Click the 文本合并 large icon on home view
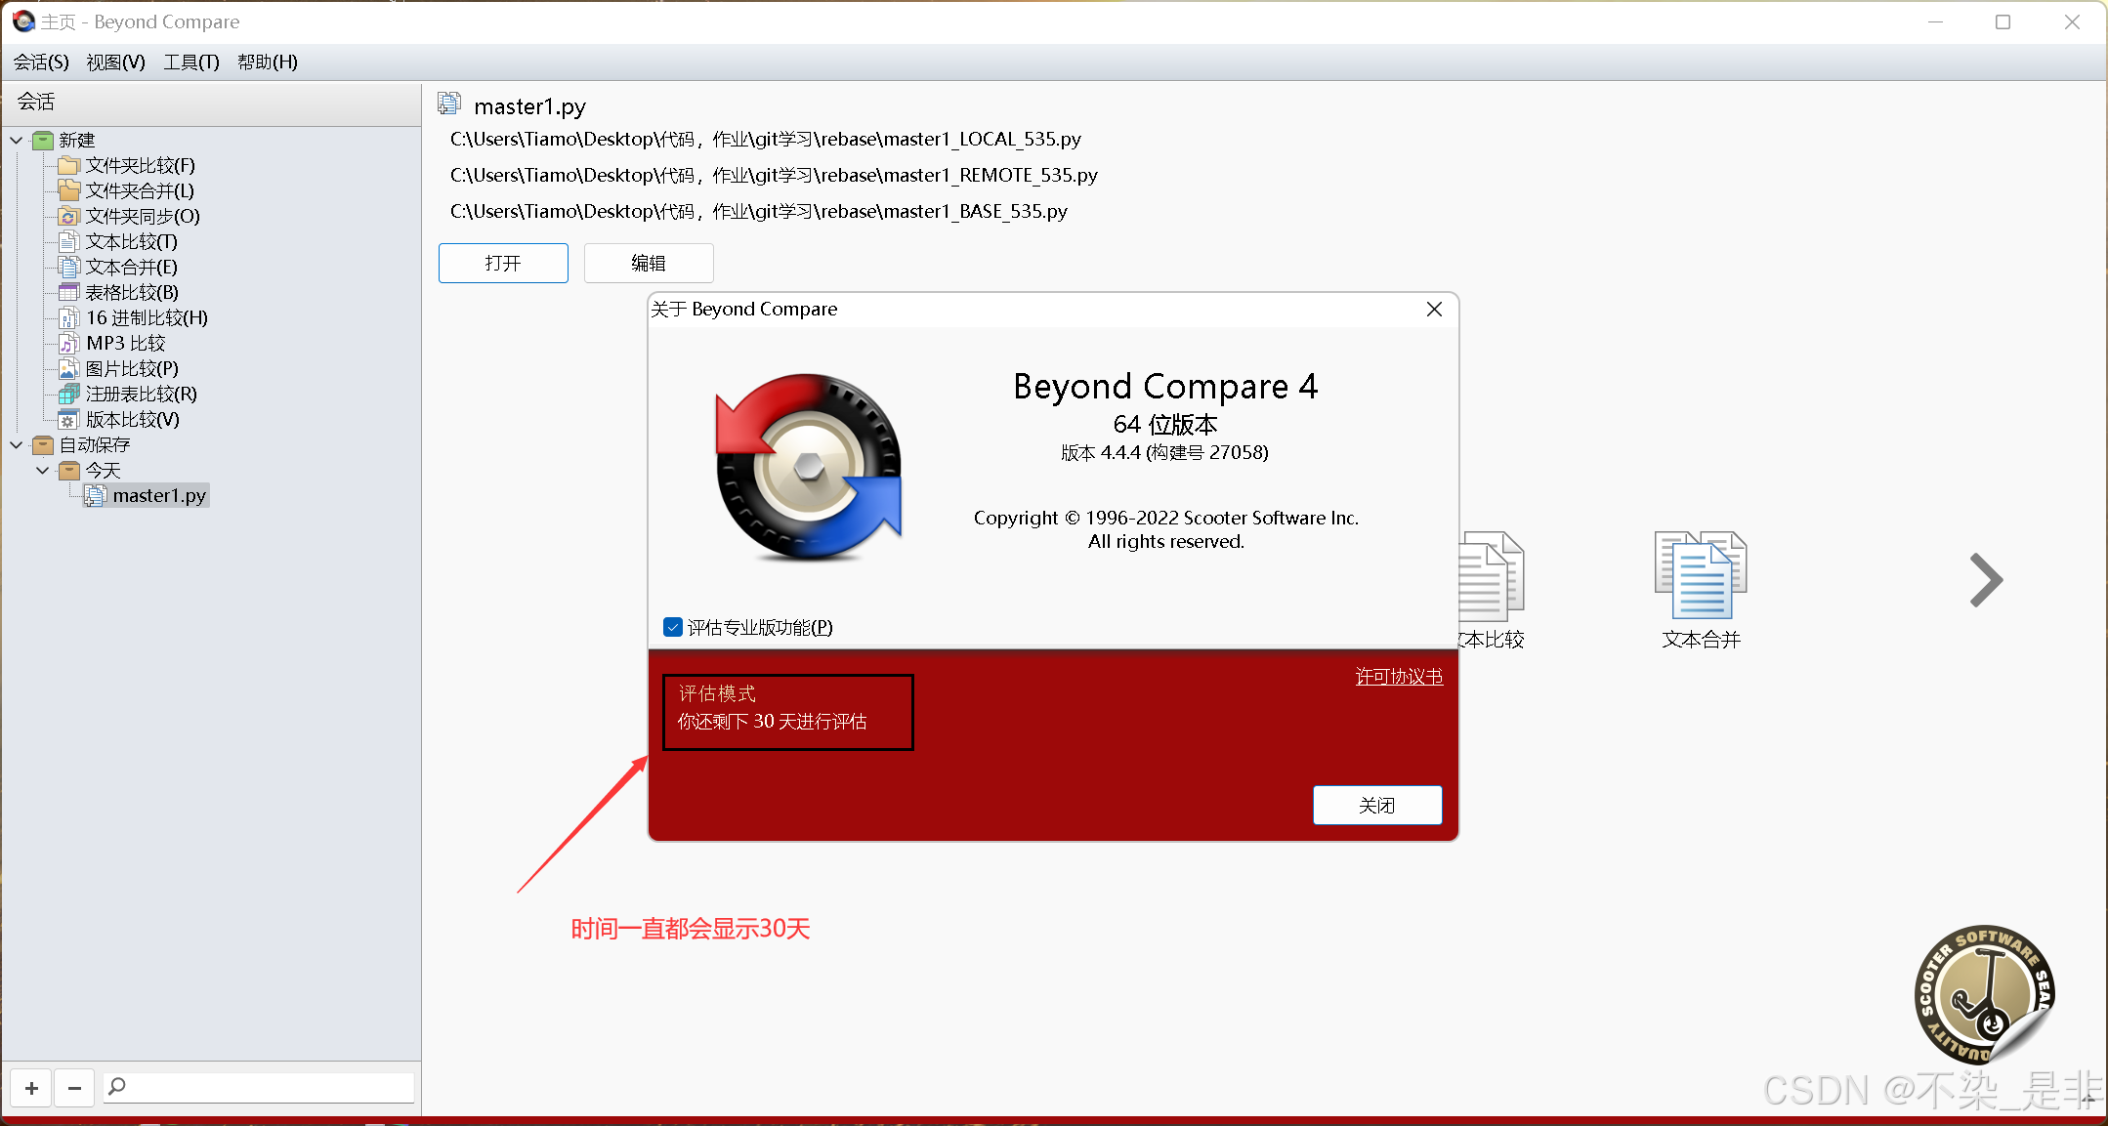 tap(1701, 575)
